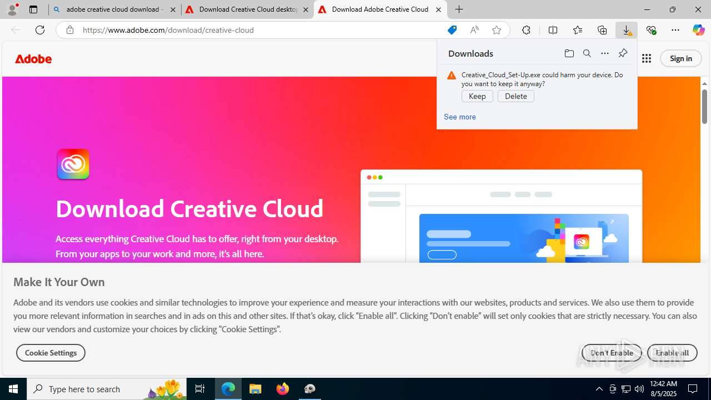Close the Download Adobe Creative Cloud tab

point(438,9)
